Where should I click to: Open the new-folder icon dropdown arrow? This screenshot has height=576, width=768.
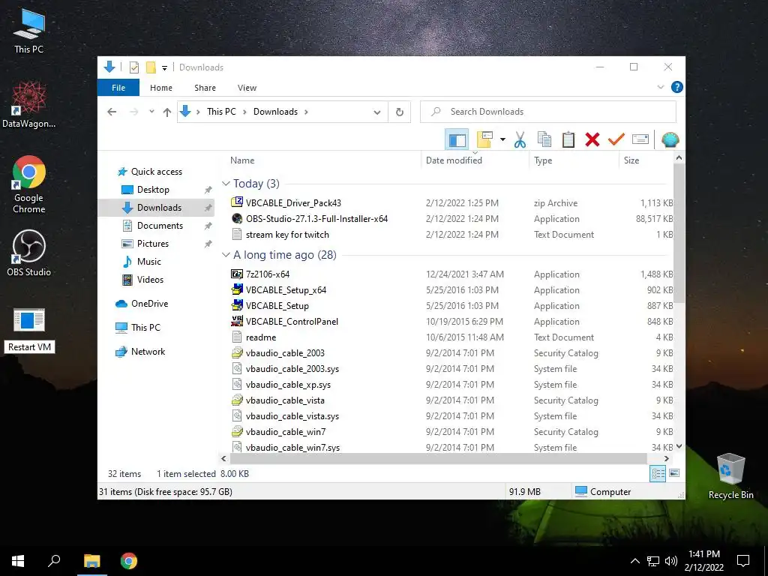[502, 140]
